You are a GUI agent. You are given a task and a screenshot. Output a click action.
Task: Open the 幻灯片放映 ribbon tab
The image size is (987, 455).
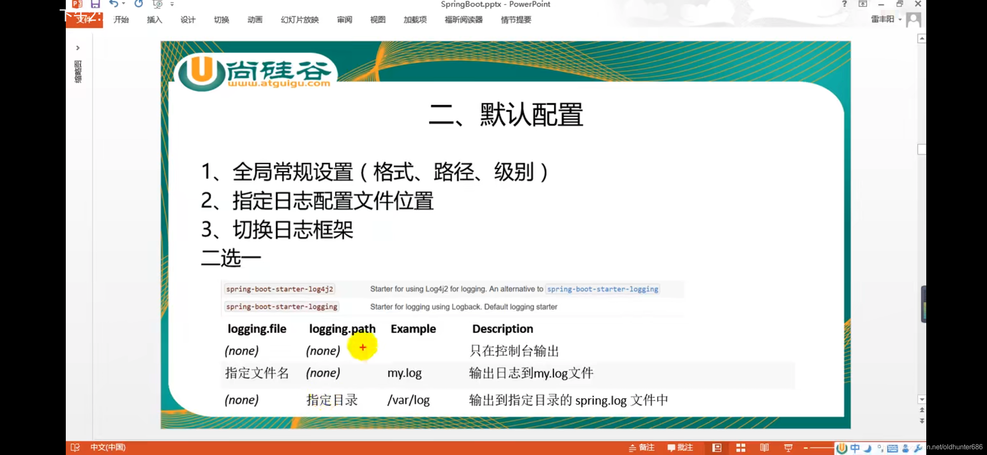tap(299, 20)
